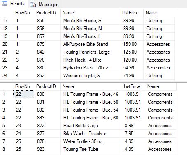The image size is (187, 155).
Task: Click cell "Road Bottle Cage"
Action: pos(91,126)
